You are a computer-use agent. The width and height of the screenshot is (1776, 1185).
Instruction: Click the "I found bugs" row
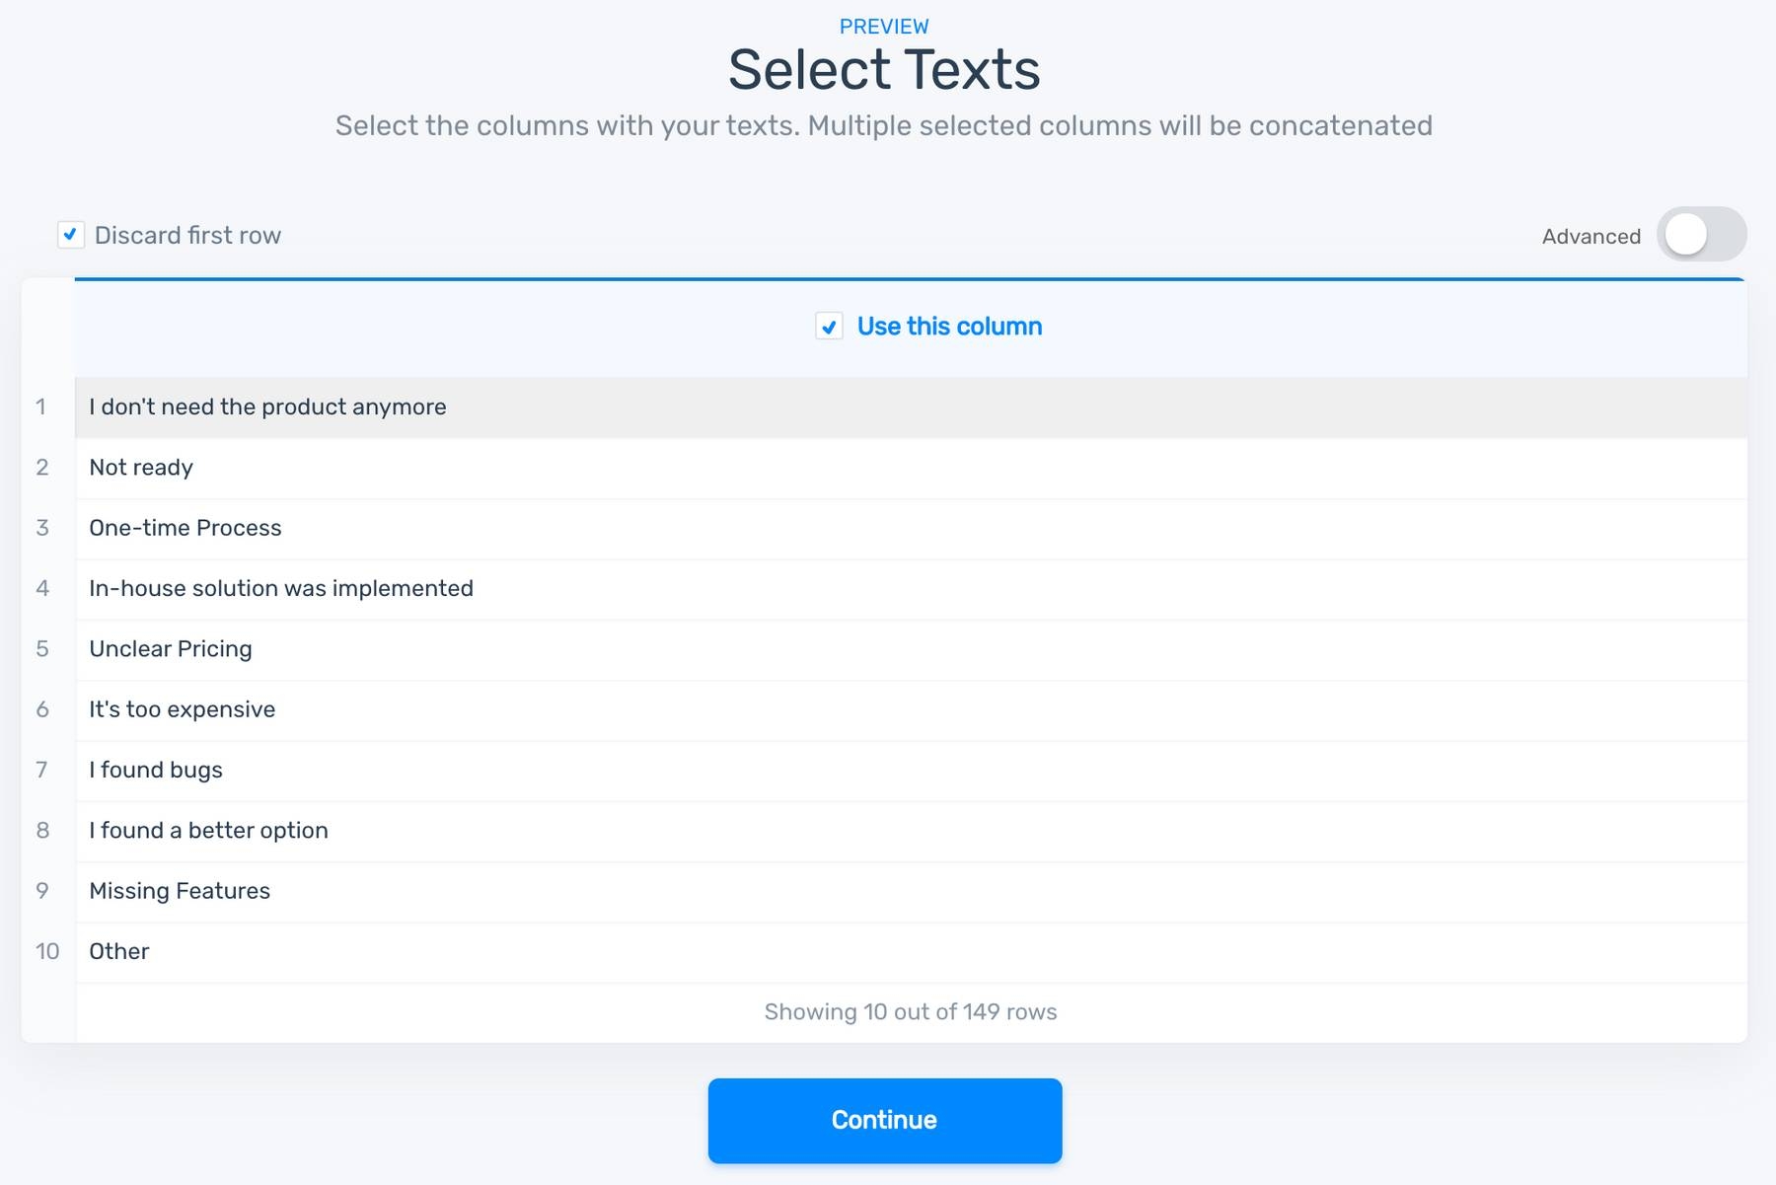[156, 770]
